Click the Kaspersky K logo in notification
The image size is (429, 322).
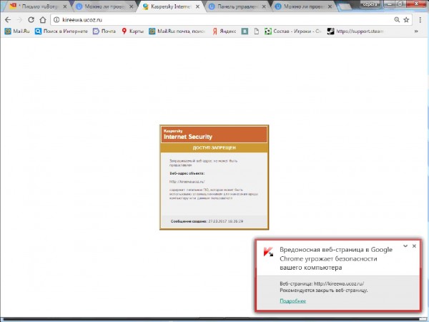click(x=268, y=252)
